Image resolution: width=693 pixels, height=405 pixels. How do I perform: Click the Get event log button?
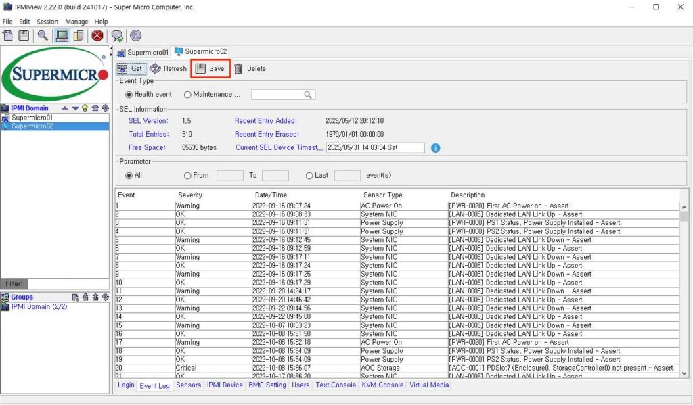pos(131,69)
